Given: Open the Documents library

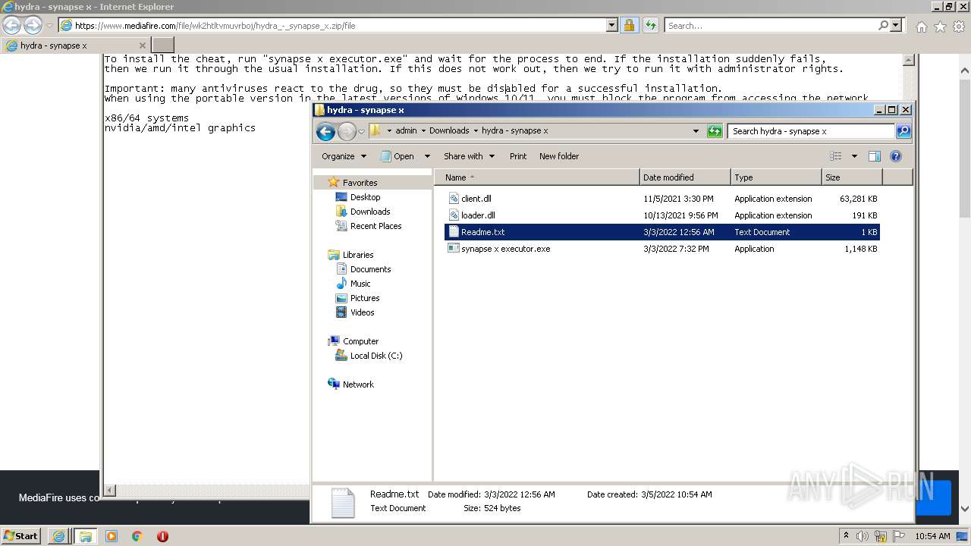Looking at the screenshot, I should (370, 269).
